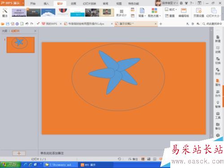Screen dimensions: 224x168
Task: Click the C:\Documents and taskbar button
Action: click(60, 165)
